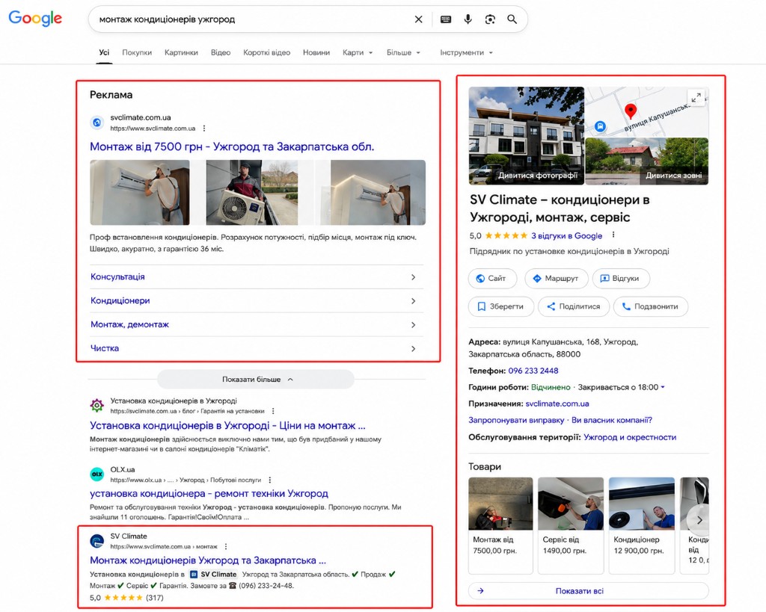Save place with Зберегти button

pyautogui.click(x=500, y=306)
